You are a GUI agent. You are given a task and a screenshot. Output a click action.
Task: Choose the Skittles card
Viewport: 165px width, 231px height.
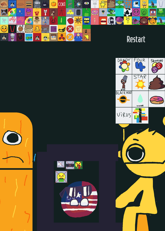click(x=157, y=66)
